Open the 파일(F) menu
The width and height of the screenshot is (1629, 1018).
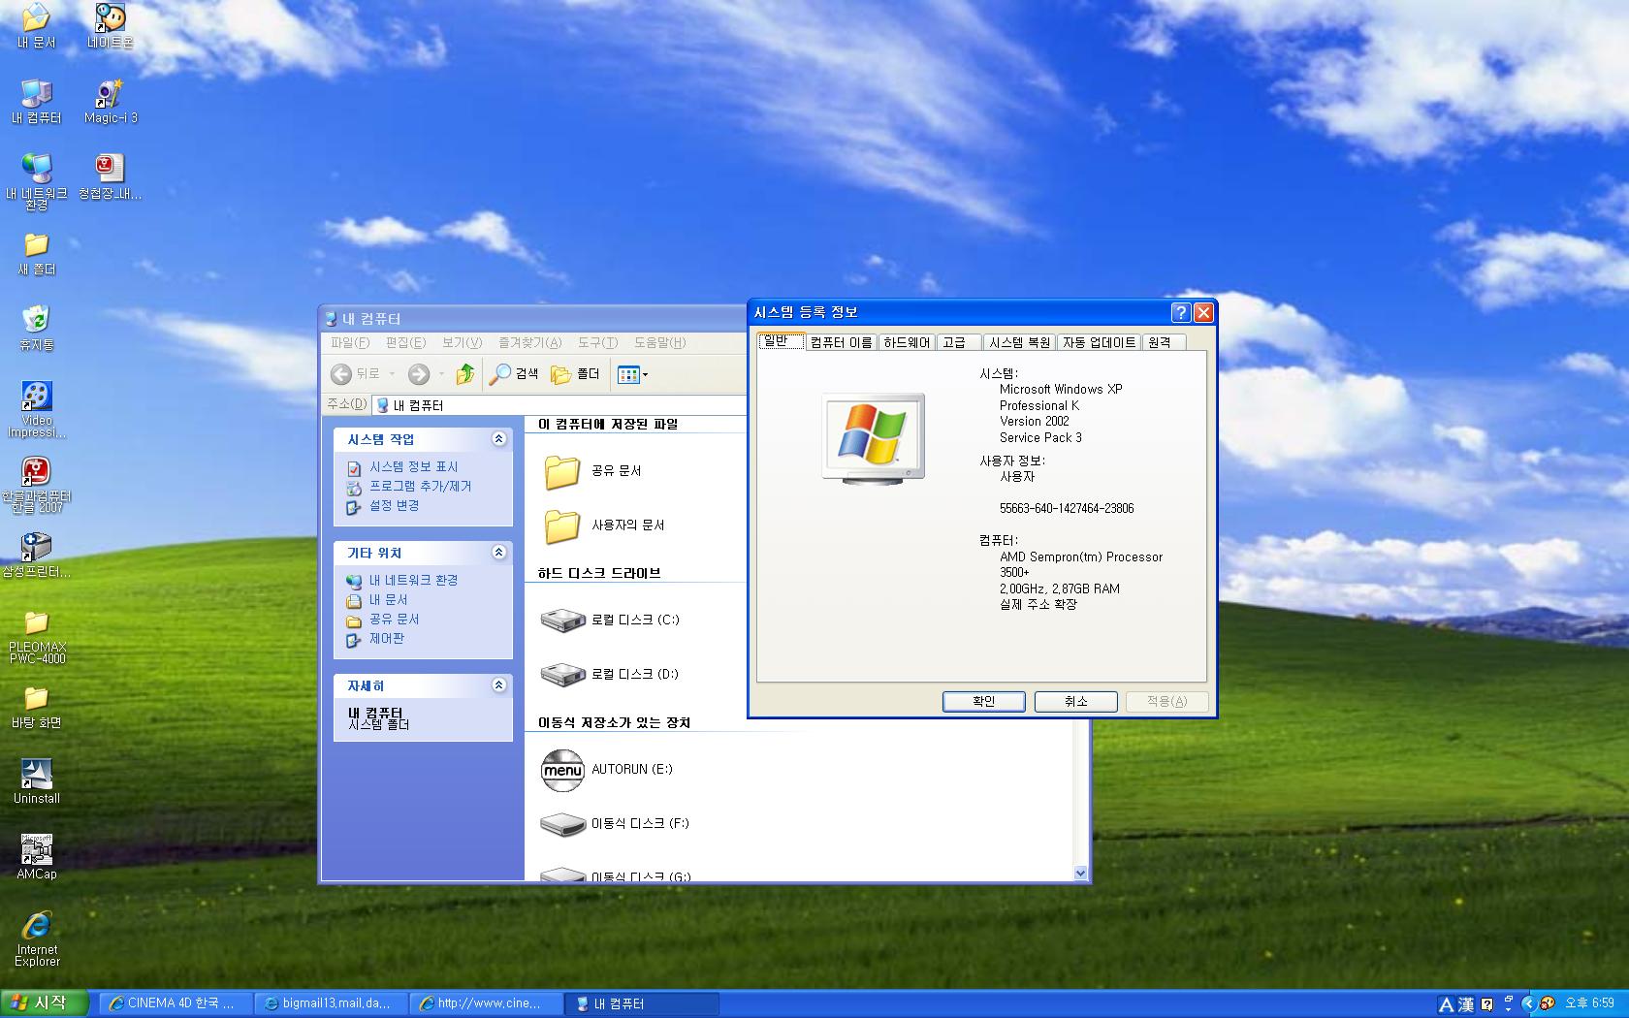pyautogui.click(x=350, y=342)
